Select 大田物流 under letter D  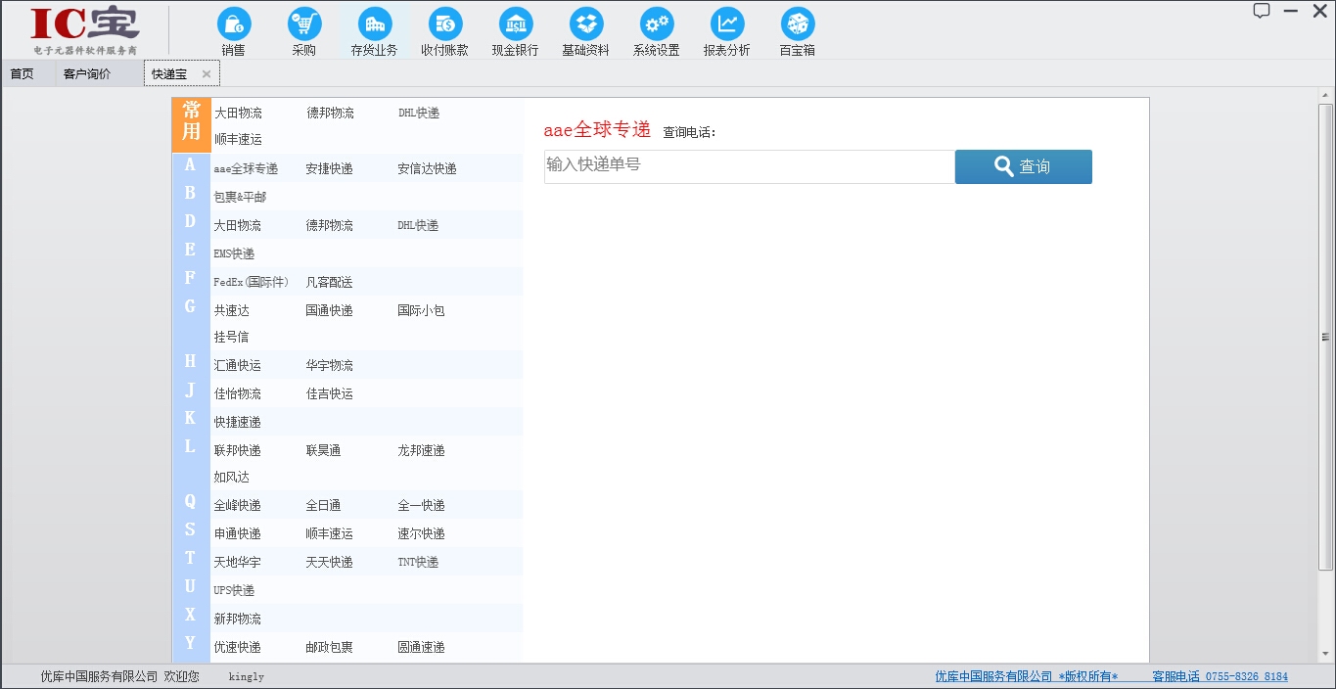tap(238, 226)
